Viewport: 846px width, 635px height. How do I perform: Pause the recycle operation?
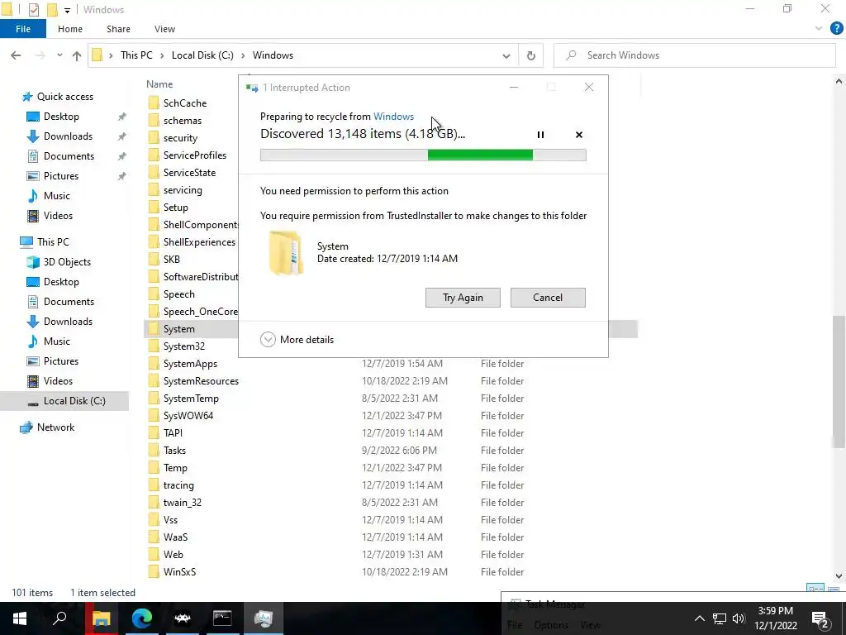540,135
